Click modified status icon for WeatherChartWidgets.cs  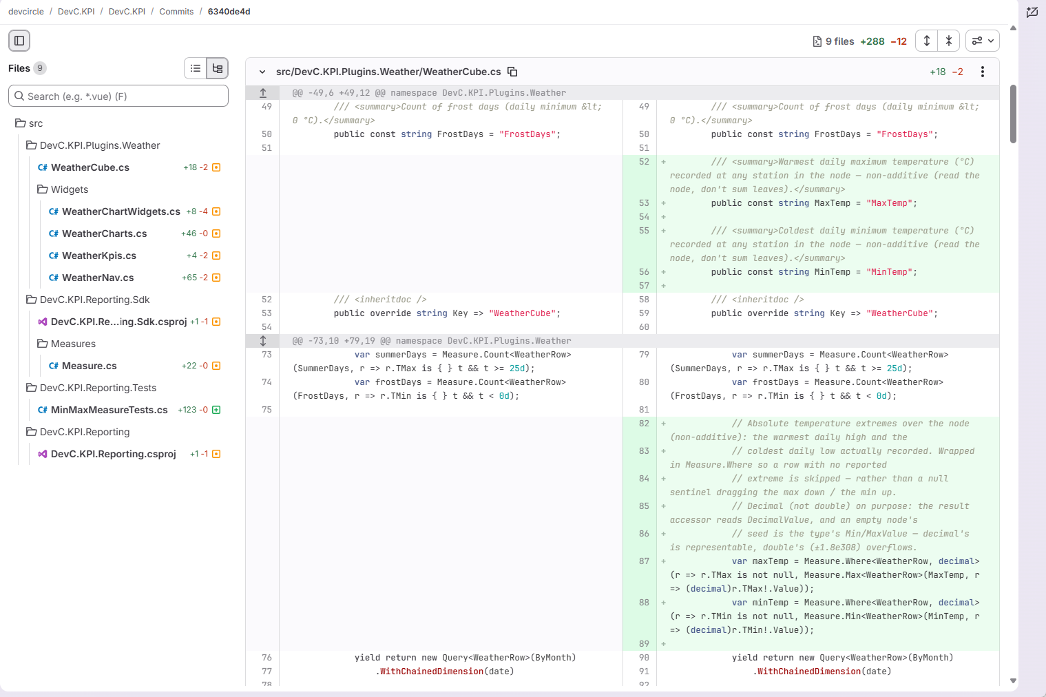pyautogui.click(x=216, y=211)
